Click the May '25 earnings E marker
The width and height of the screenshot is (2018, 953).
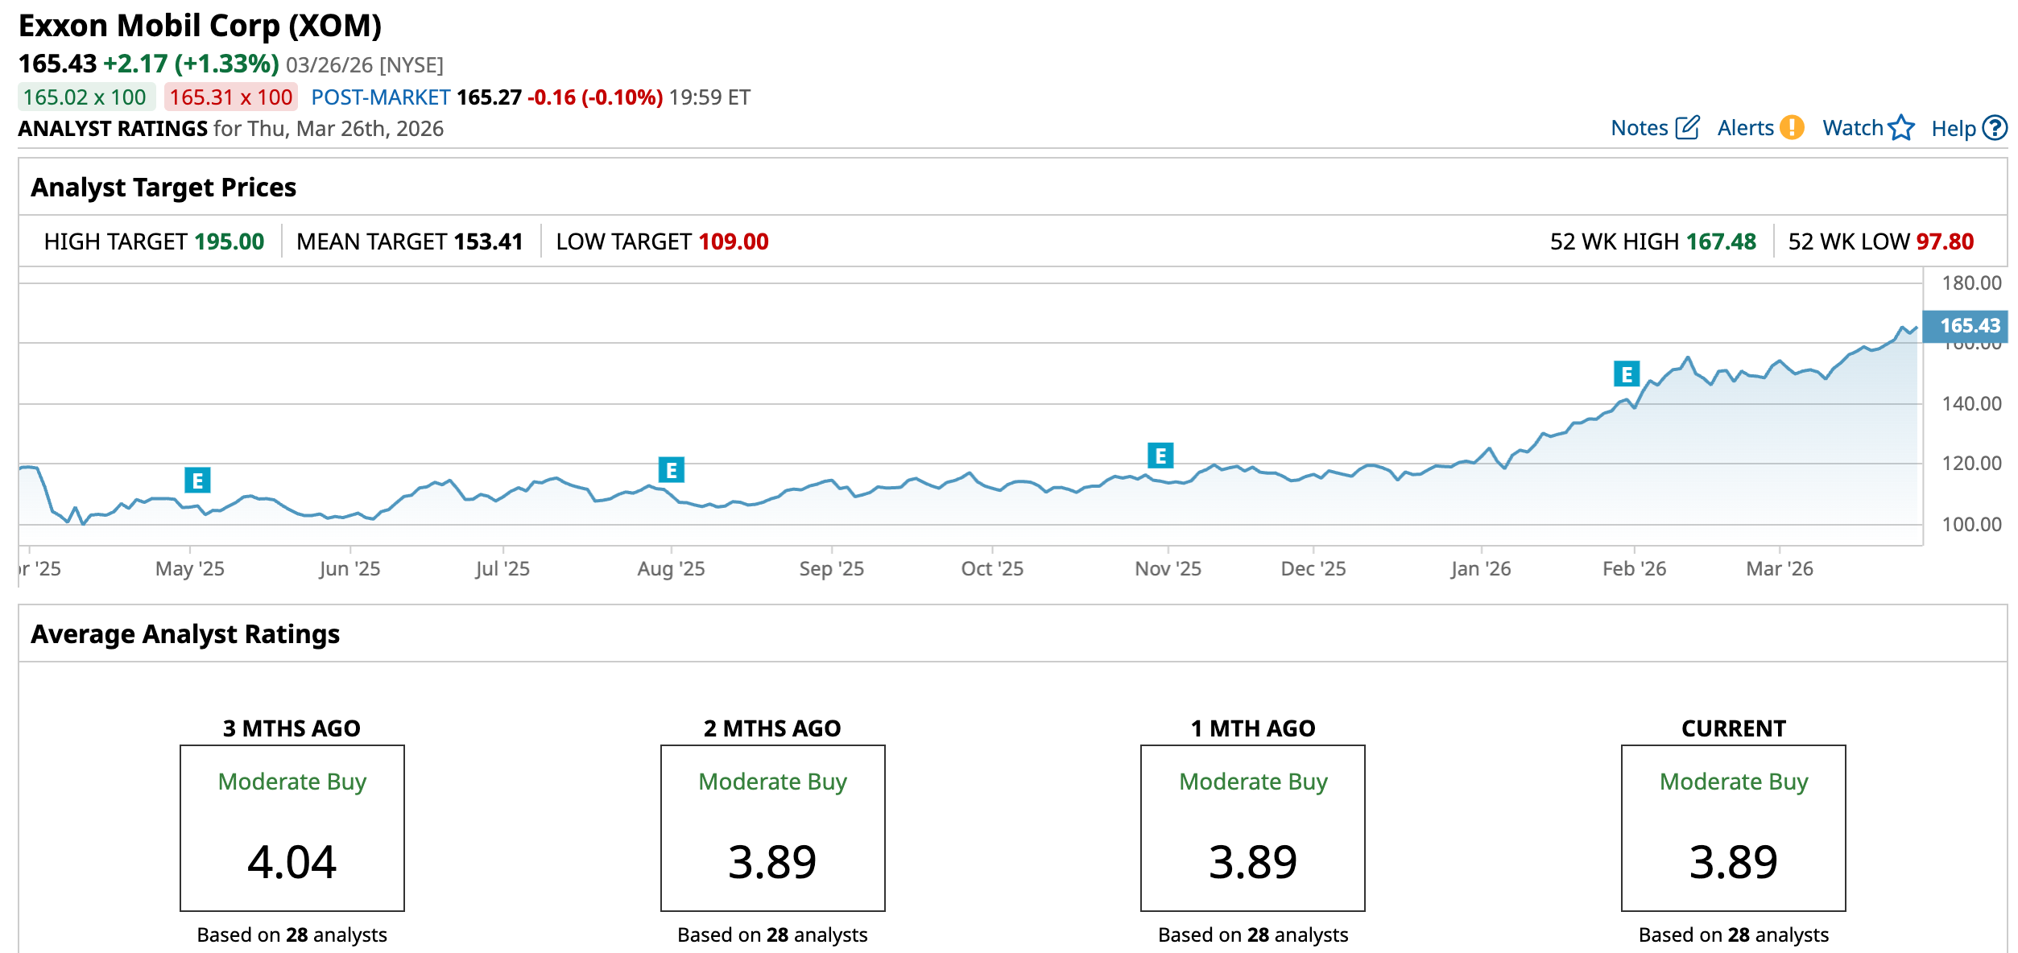[x=197, y=481]
